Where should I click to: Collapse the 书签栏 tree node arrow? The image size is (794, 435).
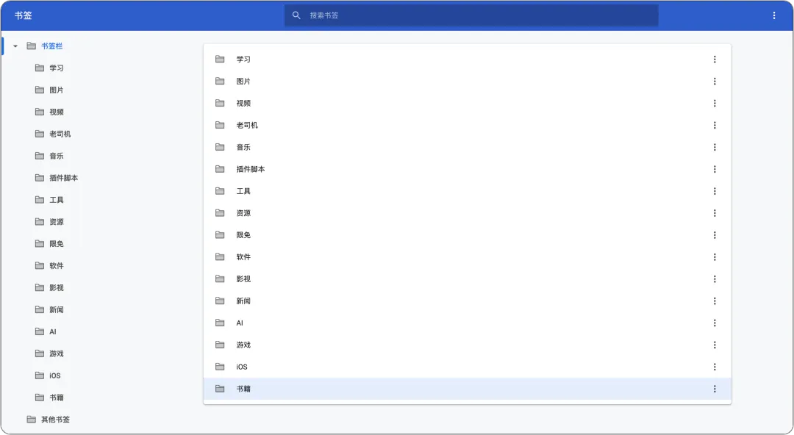pyautogui.click(x=15, y=46)
